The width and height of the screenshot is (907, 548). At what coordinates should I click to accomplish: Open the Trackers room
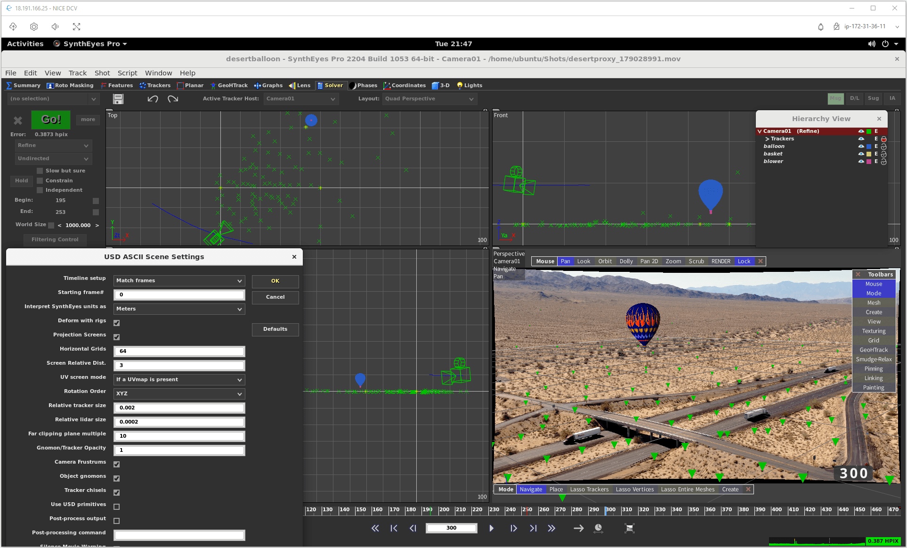point(155,85)
